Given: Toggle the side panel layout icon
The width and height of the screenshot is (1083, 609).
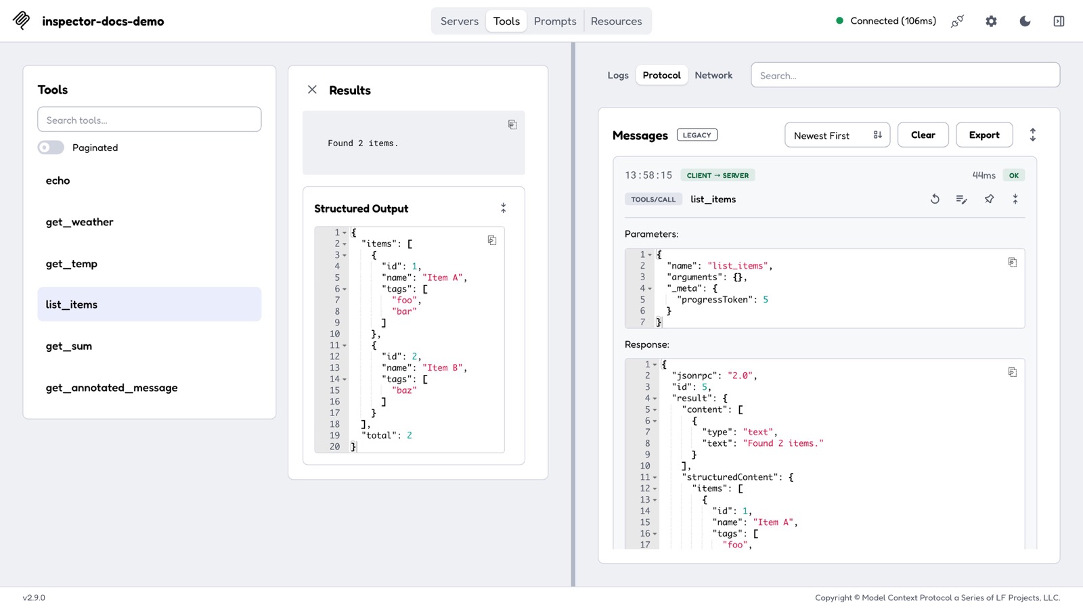Looking at the screenshot, I should tap(1059, 21).
